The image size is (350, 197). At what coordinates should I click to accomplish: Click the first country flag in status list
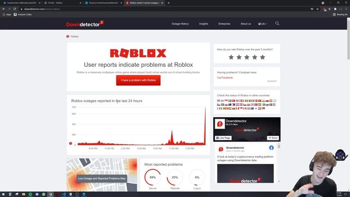(219, 101)
